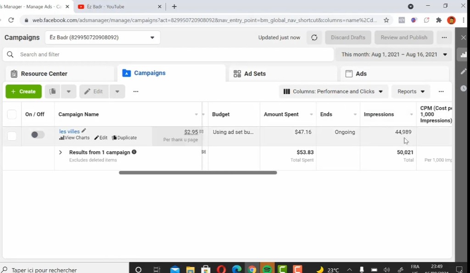
Task: Open the history clock side panel icon
Action: [464, 88]
